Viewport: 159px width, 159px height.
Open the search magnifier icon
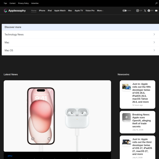[x=156, y=3]
